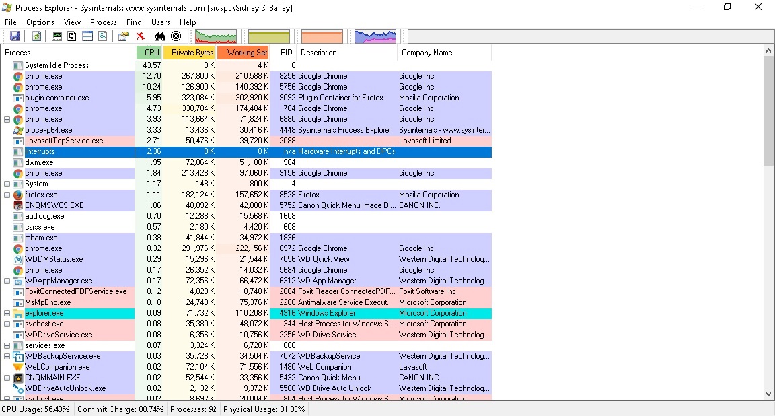The image size is (775, 416).
Task: Collapse the WDBackupService.exe tree node
Action: click(7, 356)
